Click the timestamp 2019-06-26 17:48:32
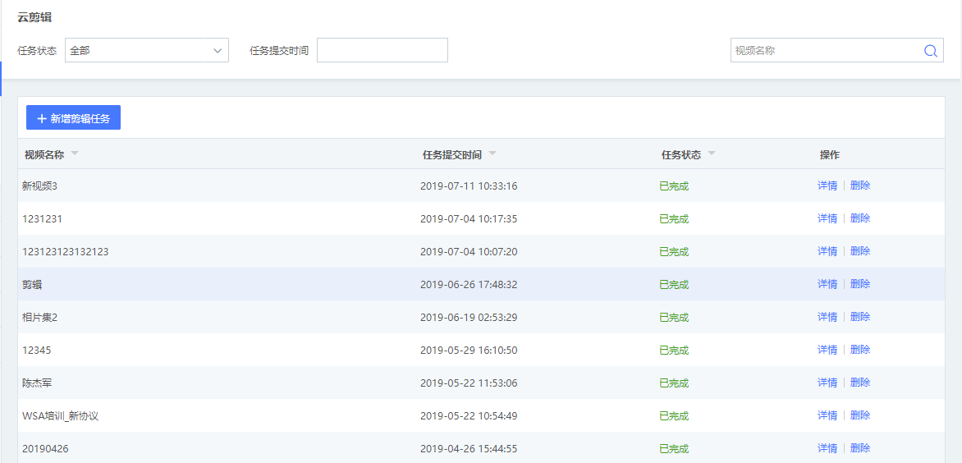This screenshot has height=463, width=962. point(469,285)
